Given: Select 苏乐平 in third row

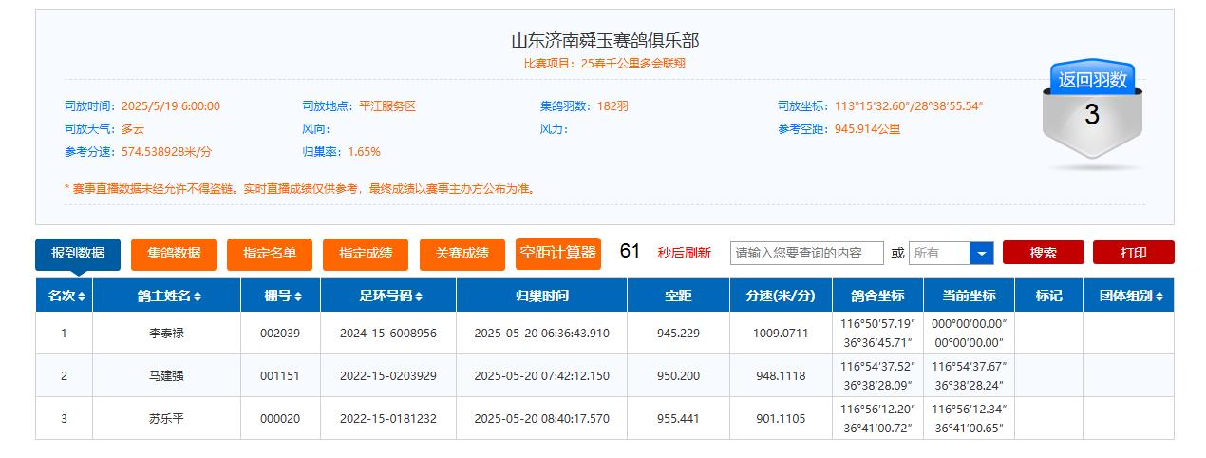Looking at the screenshot, I should (x=166, y=419).
